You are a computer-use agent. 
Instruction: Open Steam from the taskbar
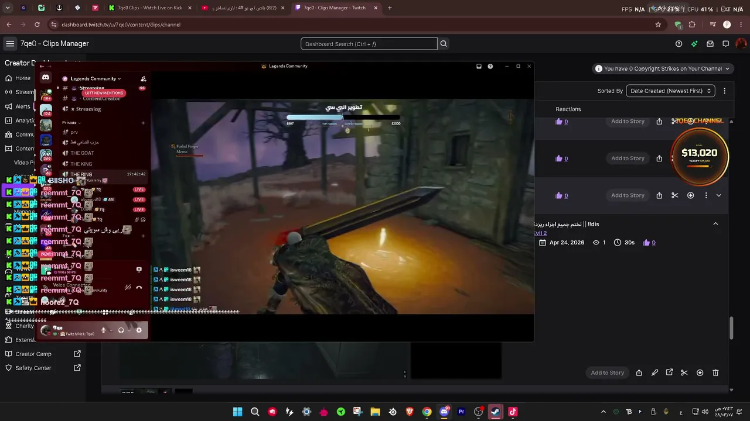pos(496,412)
